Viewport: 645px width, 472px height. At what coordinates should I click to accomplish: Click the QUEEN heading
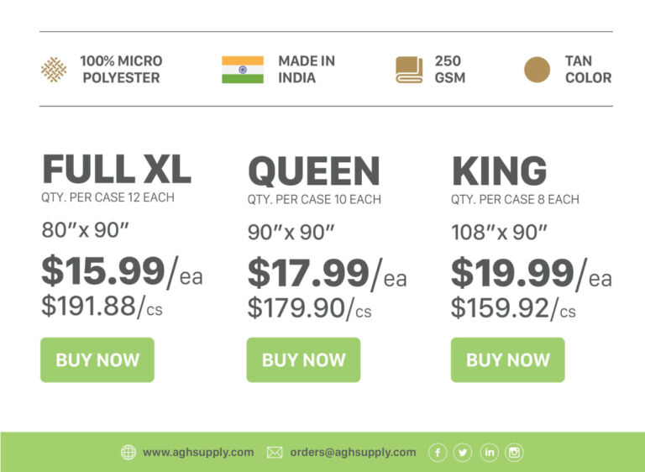point(314,172)
